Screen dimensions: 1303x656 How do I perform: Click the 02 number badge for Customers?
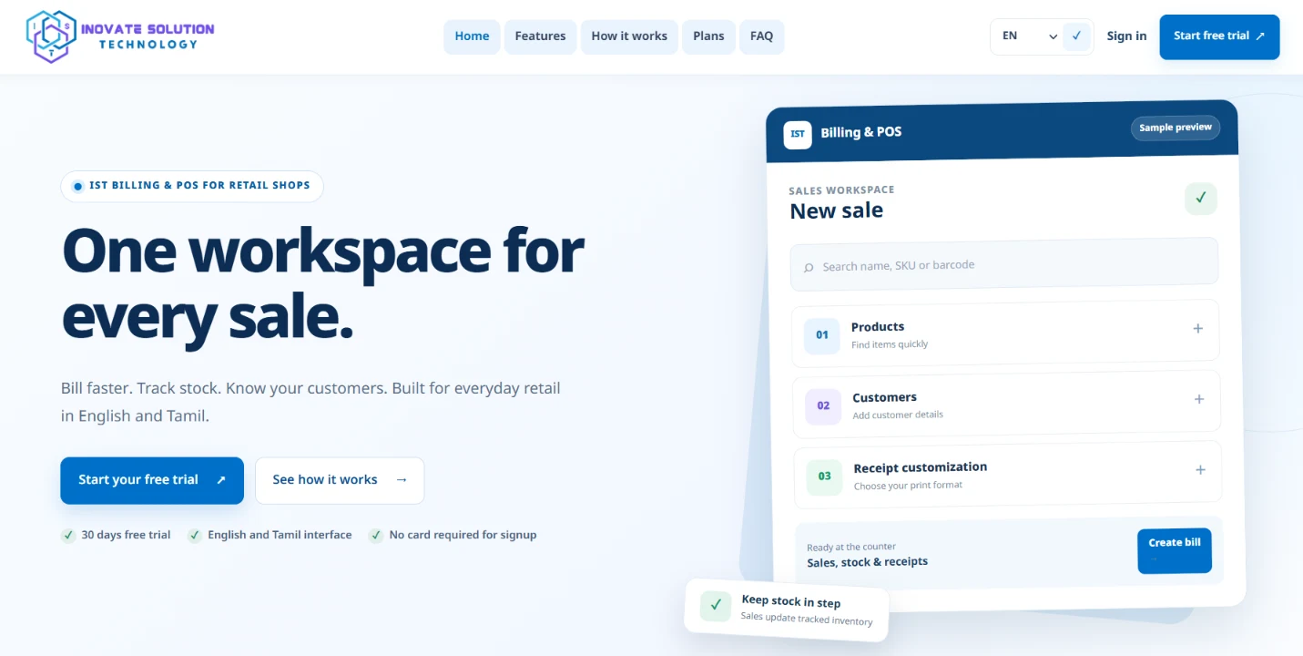(823, 406)
